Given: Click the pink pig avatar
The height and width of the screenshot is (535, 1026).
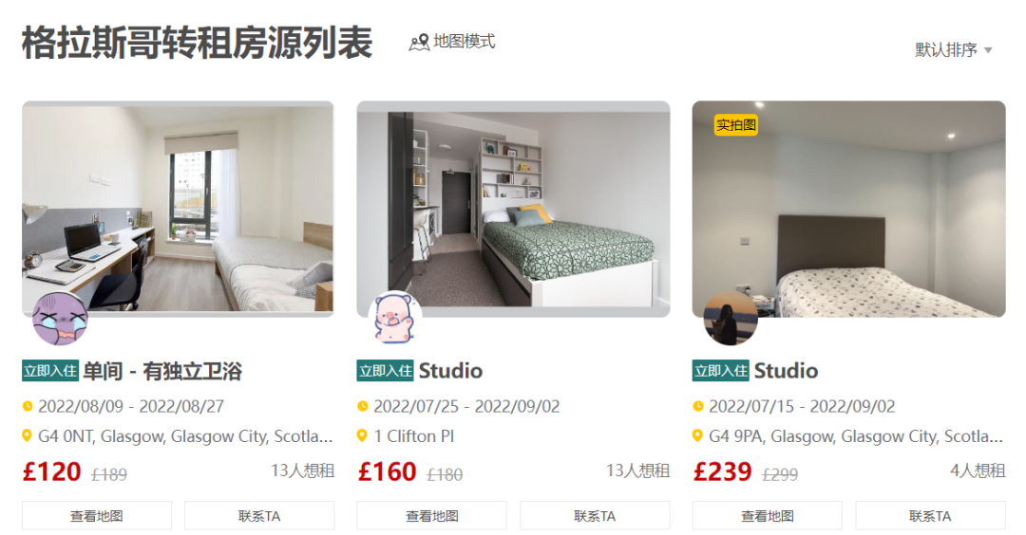Looking at the screenshot, I should coord(395,318).
